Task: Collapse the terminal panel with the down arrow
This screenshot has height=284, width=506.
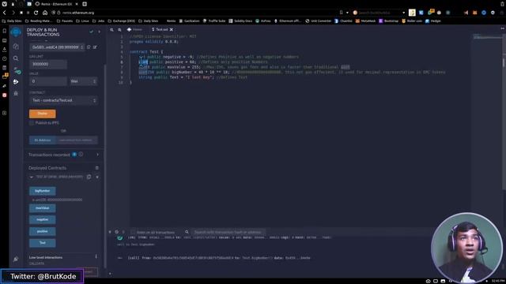Action: (x=110, y=232)
